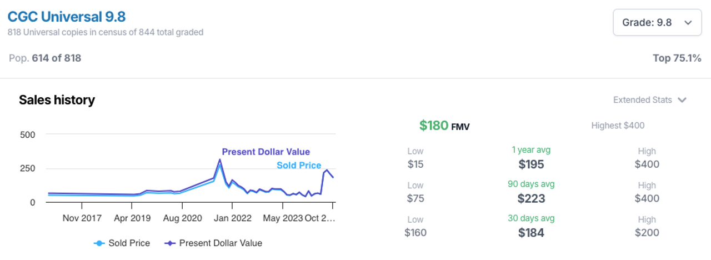Select the peak point on the sales chart

point(220,159)
